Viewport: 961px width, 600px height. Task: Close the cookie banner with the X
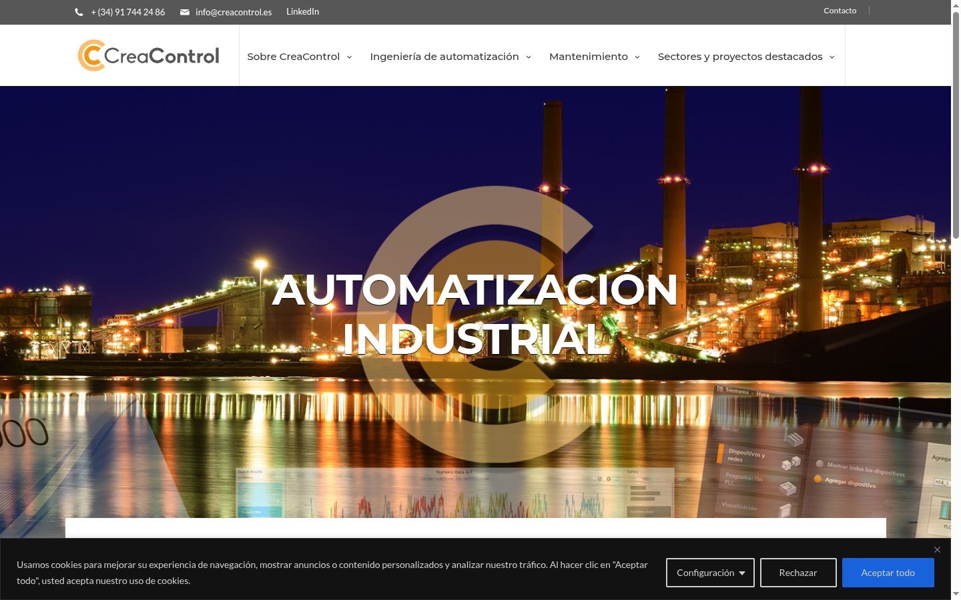click(937, 550)
